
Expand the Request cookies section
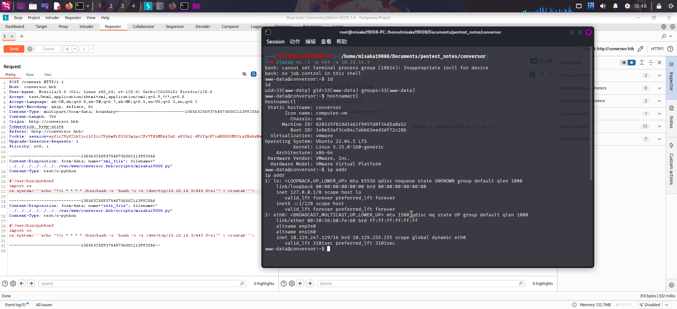pos(659,113)
